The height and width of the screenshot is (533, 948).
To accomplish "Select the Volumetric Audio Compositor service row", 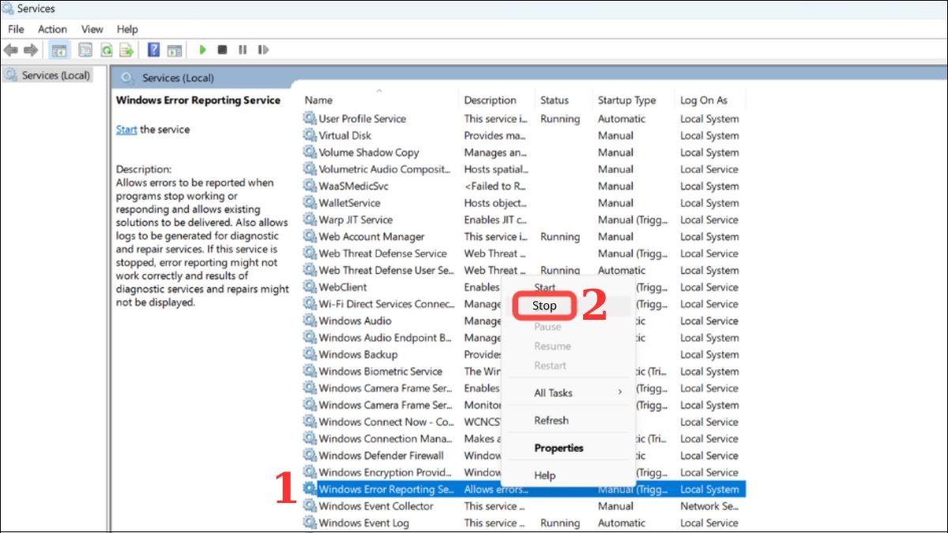I will coord(524,169).
